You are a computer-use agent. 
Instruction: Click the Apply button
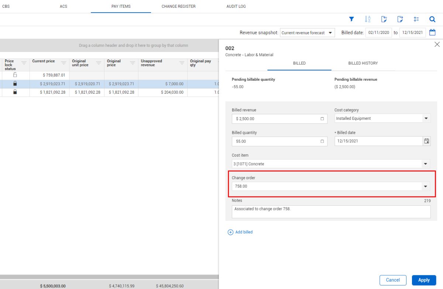(424, 280)
